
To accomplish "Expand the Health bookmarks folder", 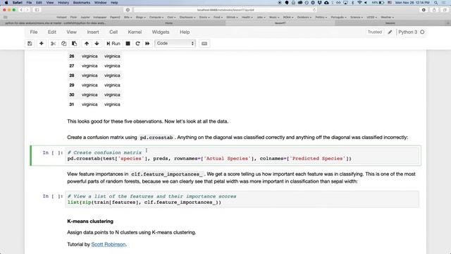I will click(247, 17).
